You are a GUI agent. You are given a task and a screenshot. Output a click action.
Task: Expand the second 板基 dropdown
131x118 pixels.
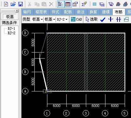pyautogui.click(x=50, y=19)
